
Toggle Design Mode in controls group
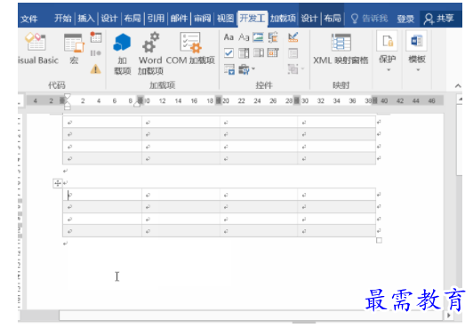[x=293, y=37]
